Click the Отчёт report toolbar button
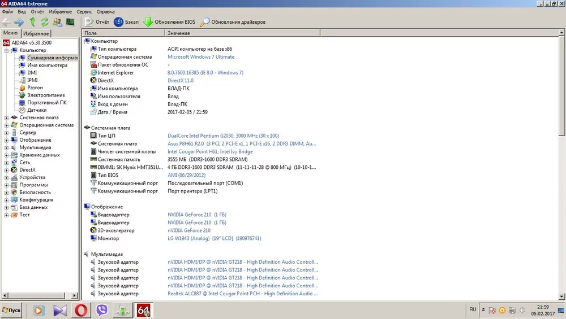This screenshot has height=319, width=566. (97, 22)
